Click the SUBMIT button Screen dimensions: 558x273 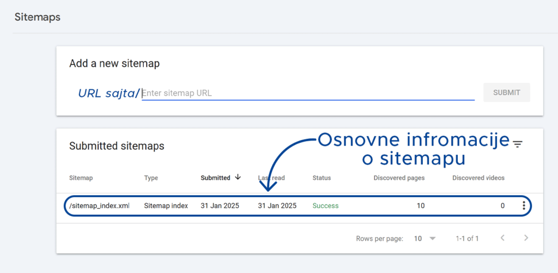point(507,93)
